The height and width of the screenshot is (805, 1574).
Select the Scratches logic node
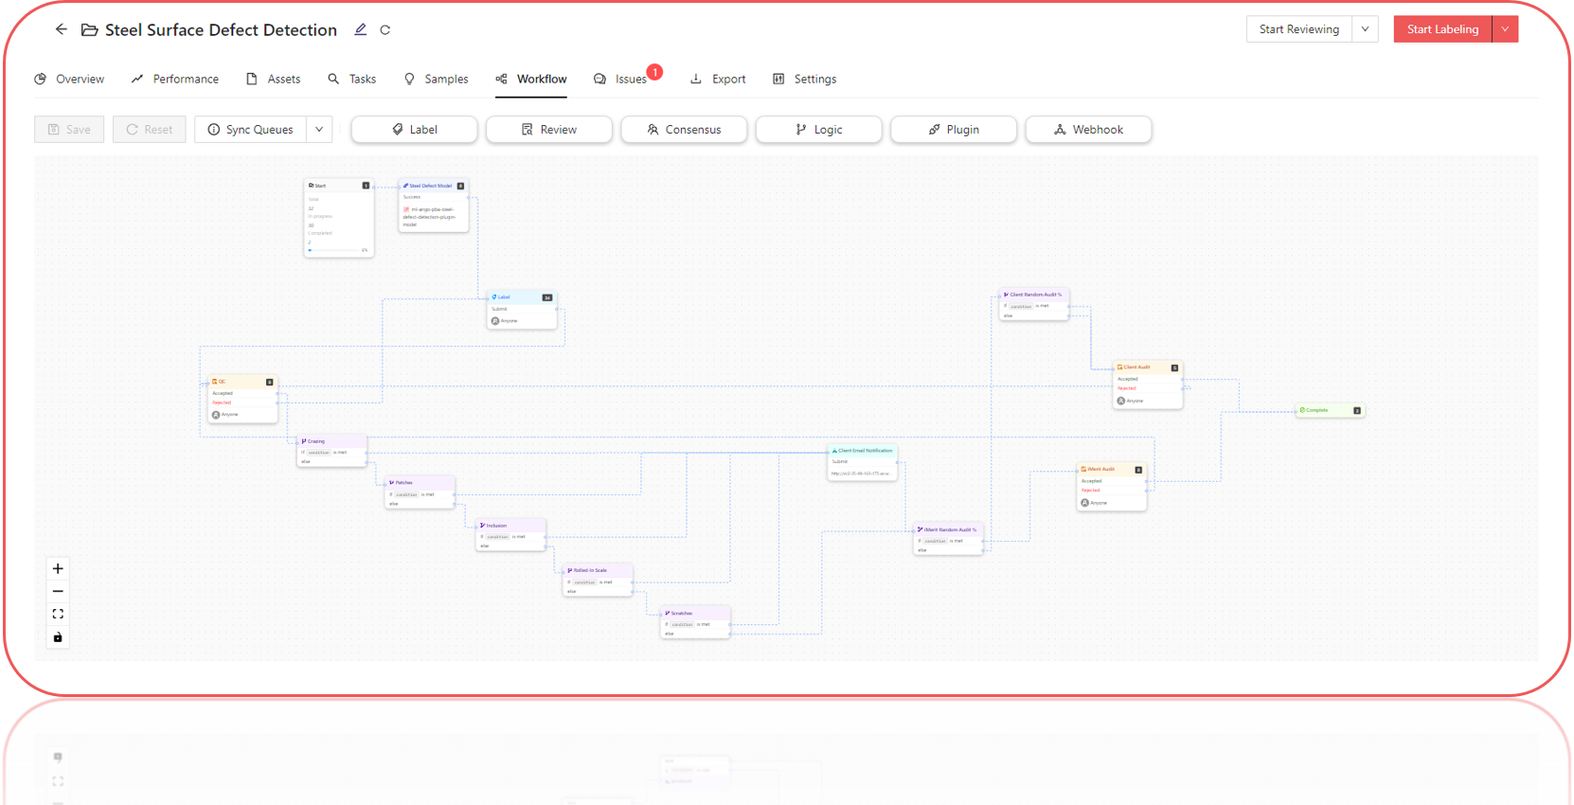pyautogui.click(x=695, y=623)
